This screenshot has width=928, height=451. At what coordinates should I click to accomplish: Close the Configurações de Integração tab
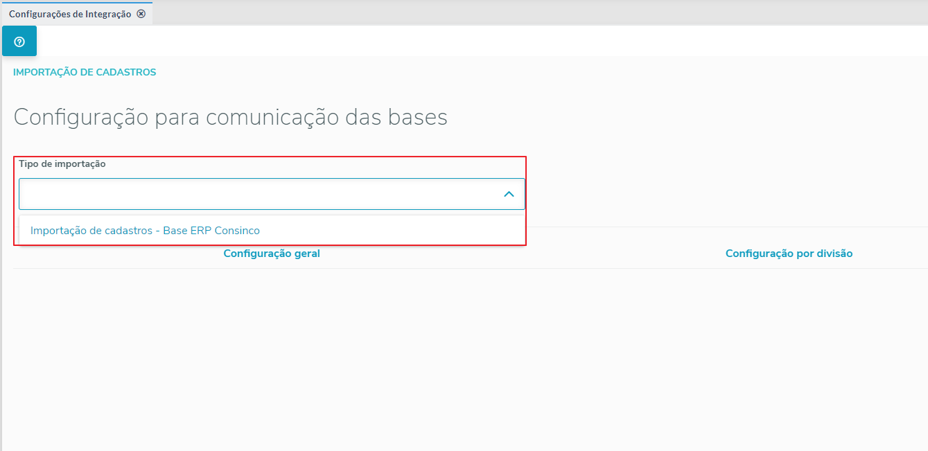click(x=141, y=14)
